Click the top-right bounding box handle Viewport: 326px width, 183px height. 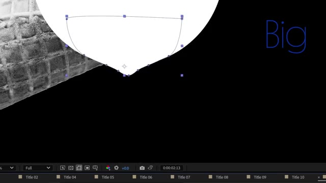pos(182,16)
